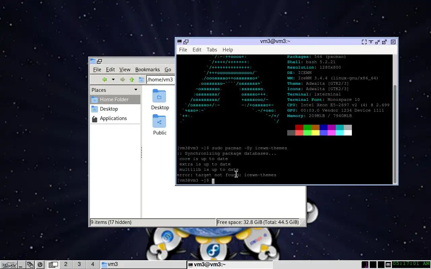431x269 pixels.
Task: Click the Show Desktop taskbar icon
Action: point(22,265)
